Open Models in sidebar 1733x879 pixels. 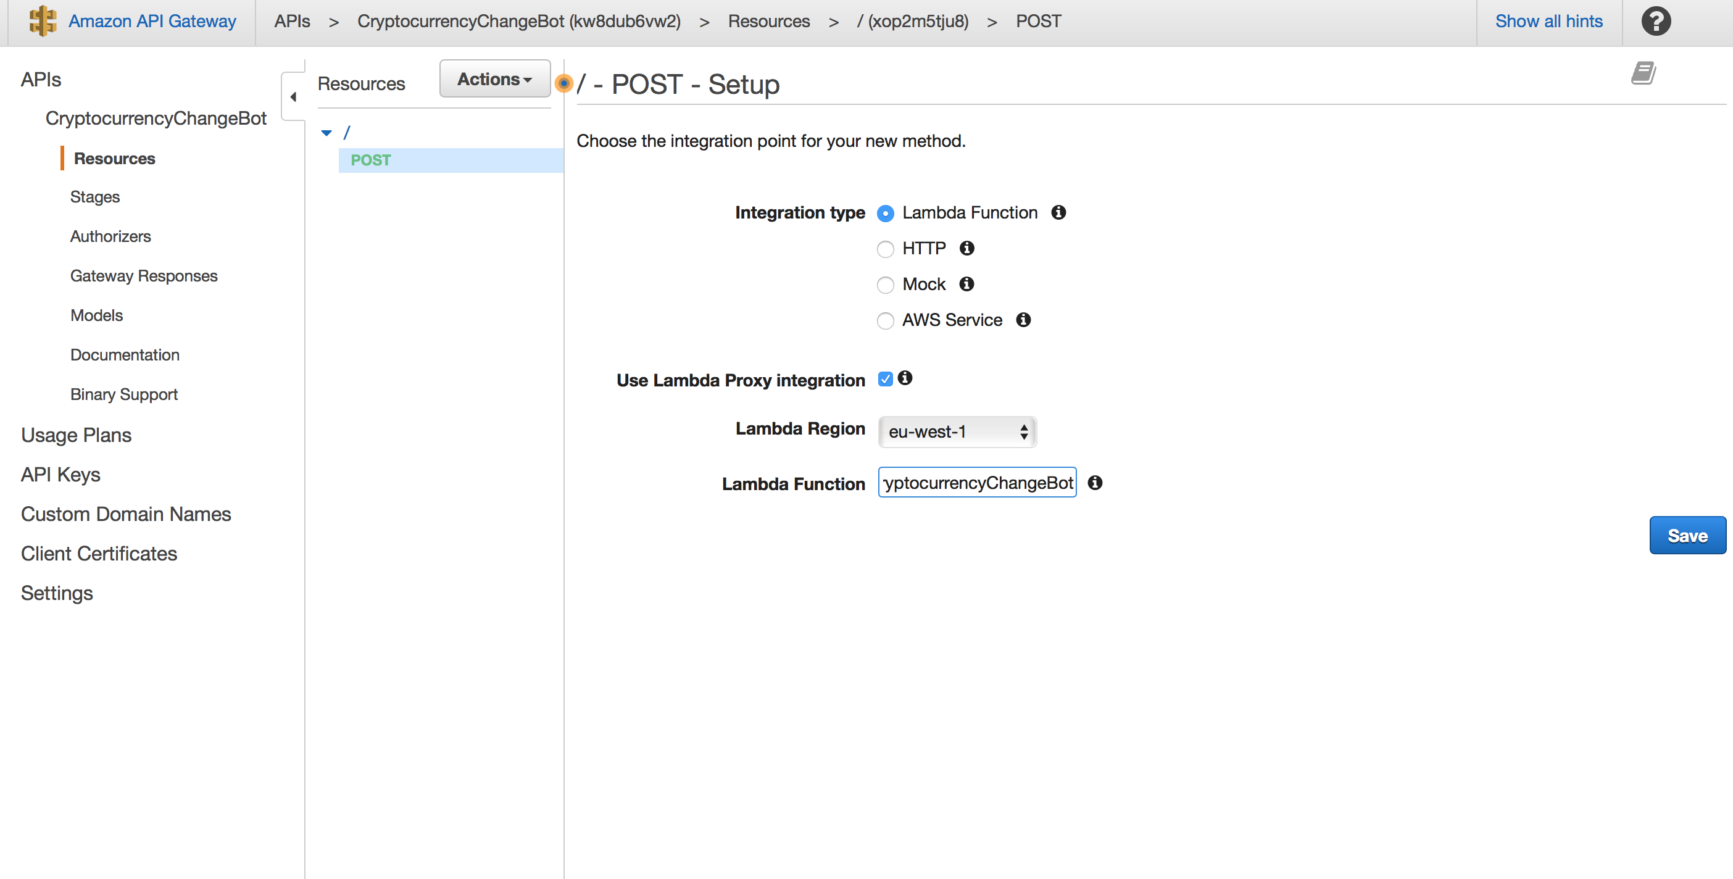click(96, 315)
